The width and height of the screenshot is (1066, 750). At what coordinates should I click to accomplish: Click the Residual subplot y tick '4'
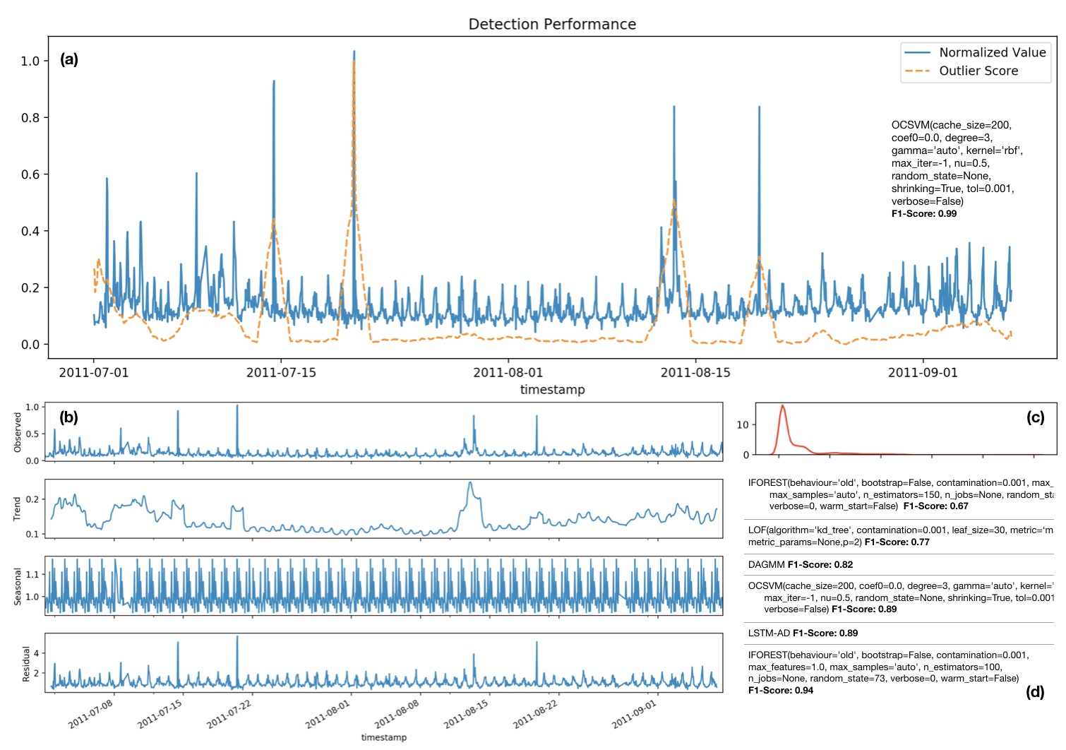36,654
